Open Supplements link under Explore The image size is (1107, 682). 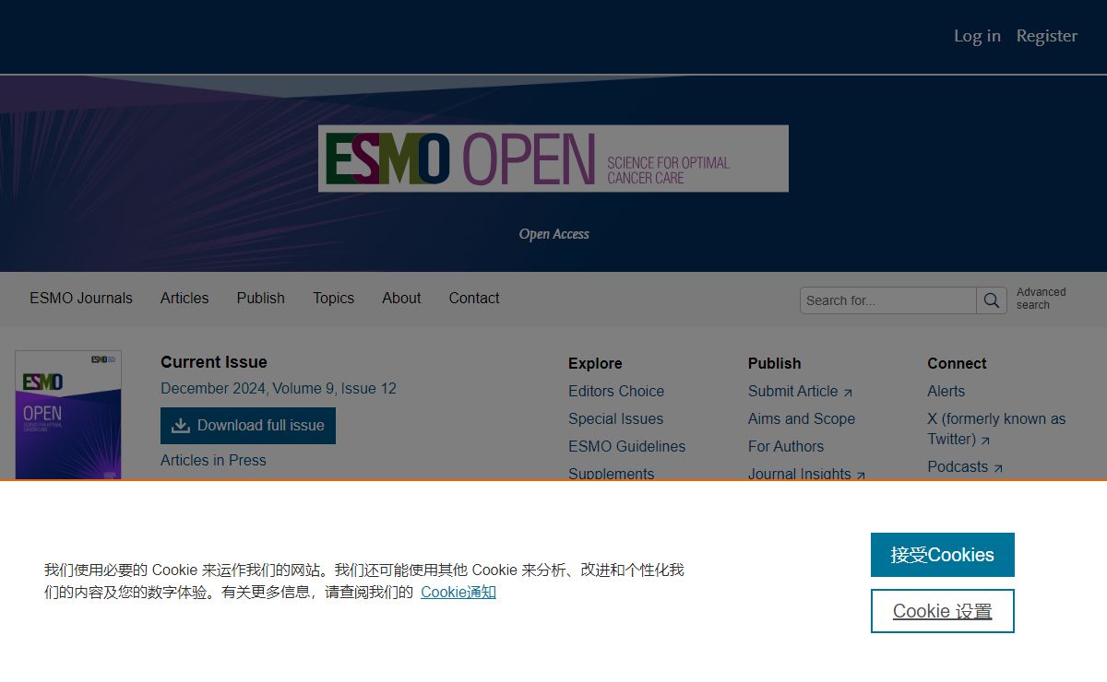coord(611,474)
